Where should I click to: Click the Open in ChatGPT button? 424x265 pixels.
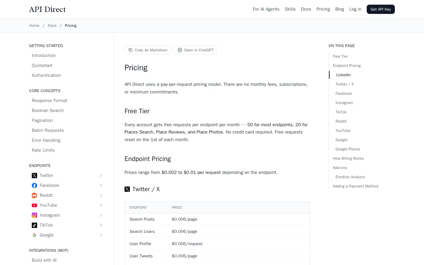(x=195, y=50)
